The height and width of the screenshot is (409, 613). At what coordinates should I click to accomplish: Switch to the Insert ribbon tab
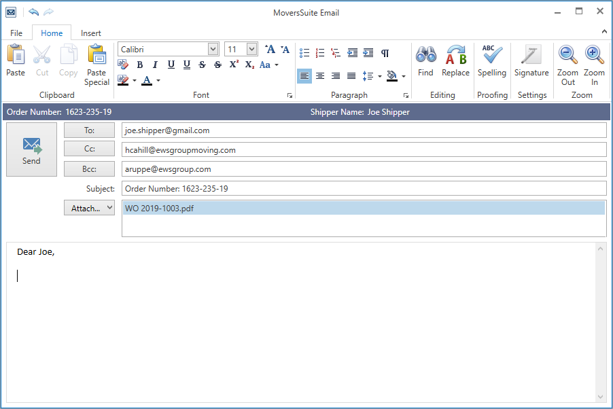click(x=91, y=33)
